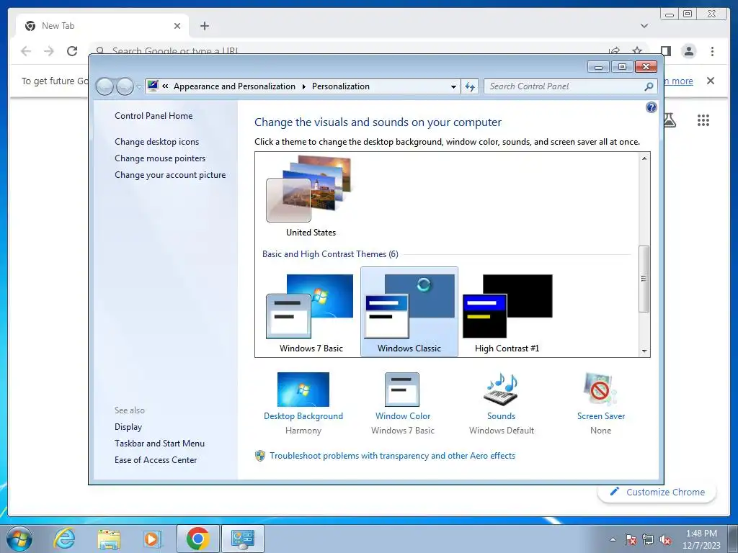Click theme list scroll down arrow

(x=644, y=351)
